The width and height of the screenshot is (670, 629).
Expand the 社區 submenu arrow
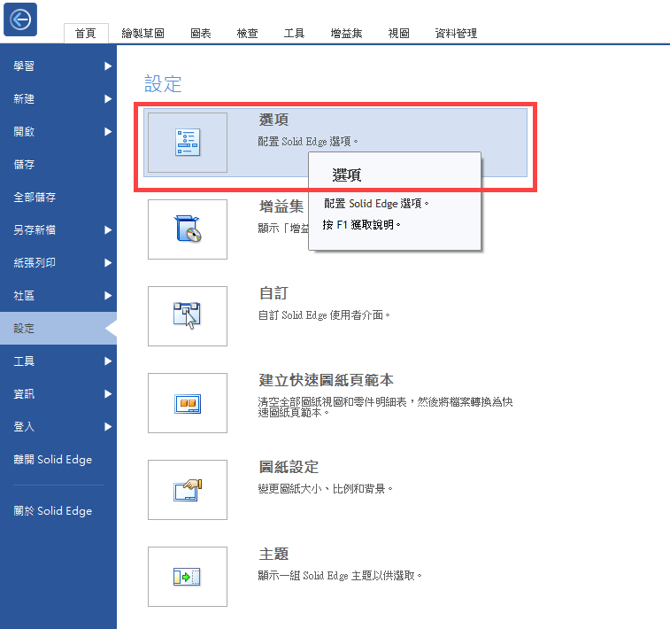click(x=108, y=296)
